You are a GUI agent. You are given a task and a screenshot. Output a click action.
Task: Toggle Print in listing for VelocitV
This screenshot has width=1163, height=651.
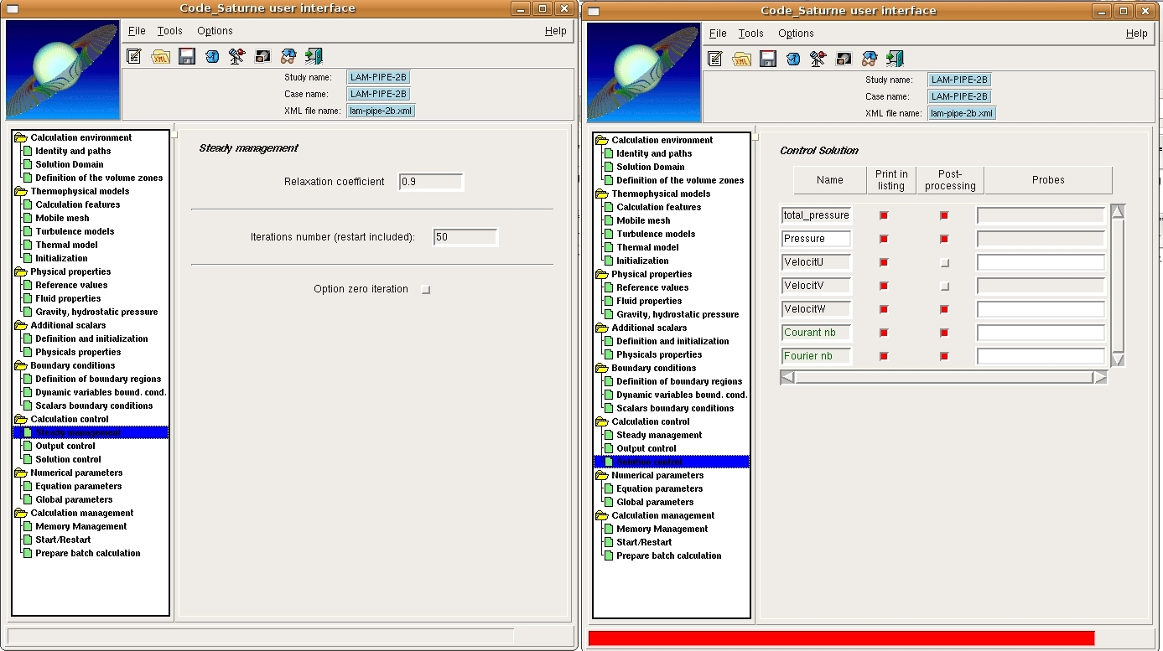[x=884, y=286]
